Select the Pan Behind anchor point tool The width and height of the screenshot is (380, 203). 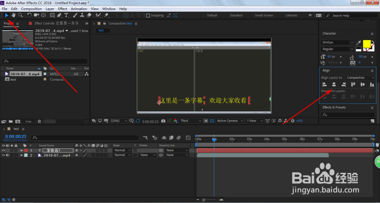(43, 15)
